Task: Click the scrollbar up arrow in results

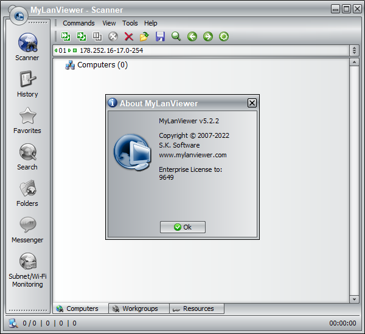Action: (354, 62)
